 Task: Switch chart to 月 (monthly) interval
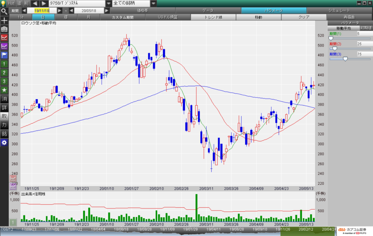point(89,17)
